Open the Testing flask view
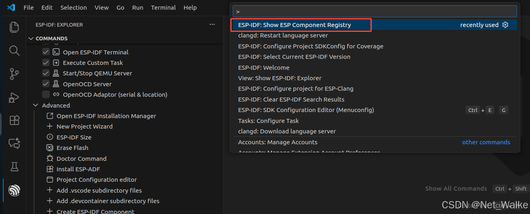 point(14,167)
